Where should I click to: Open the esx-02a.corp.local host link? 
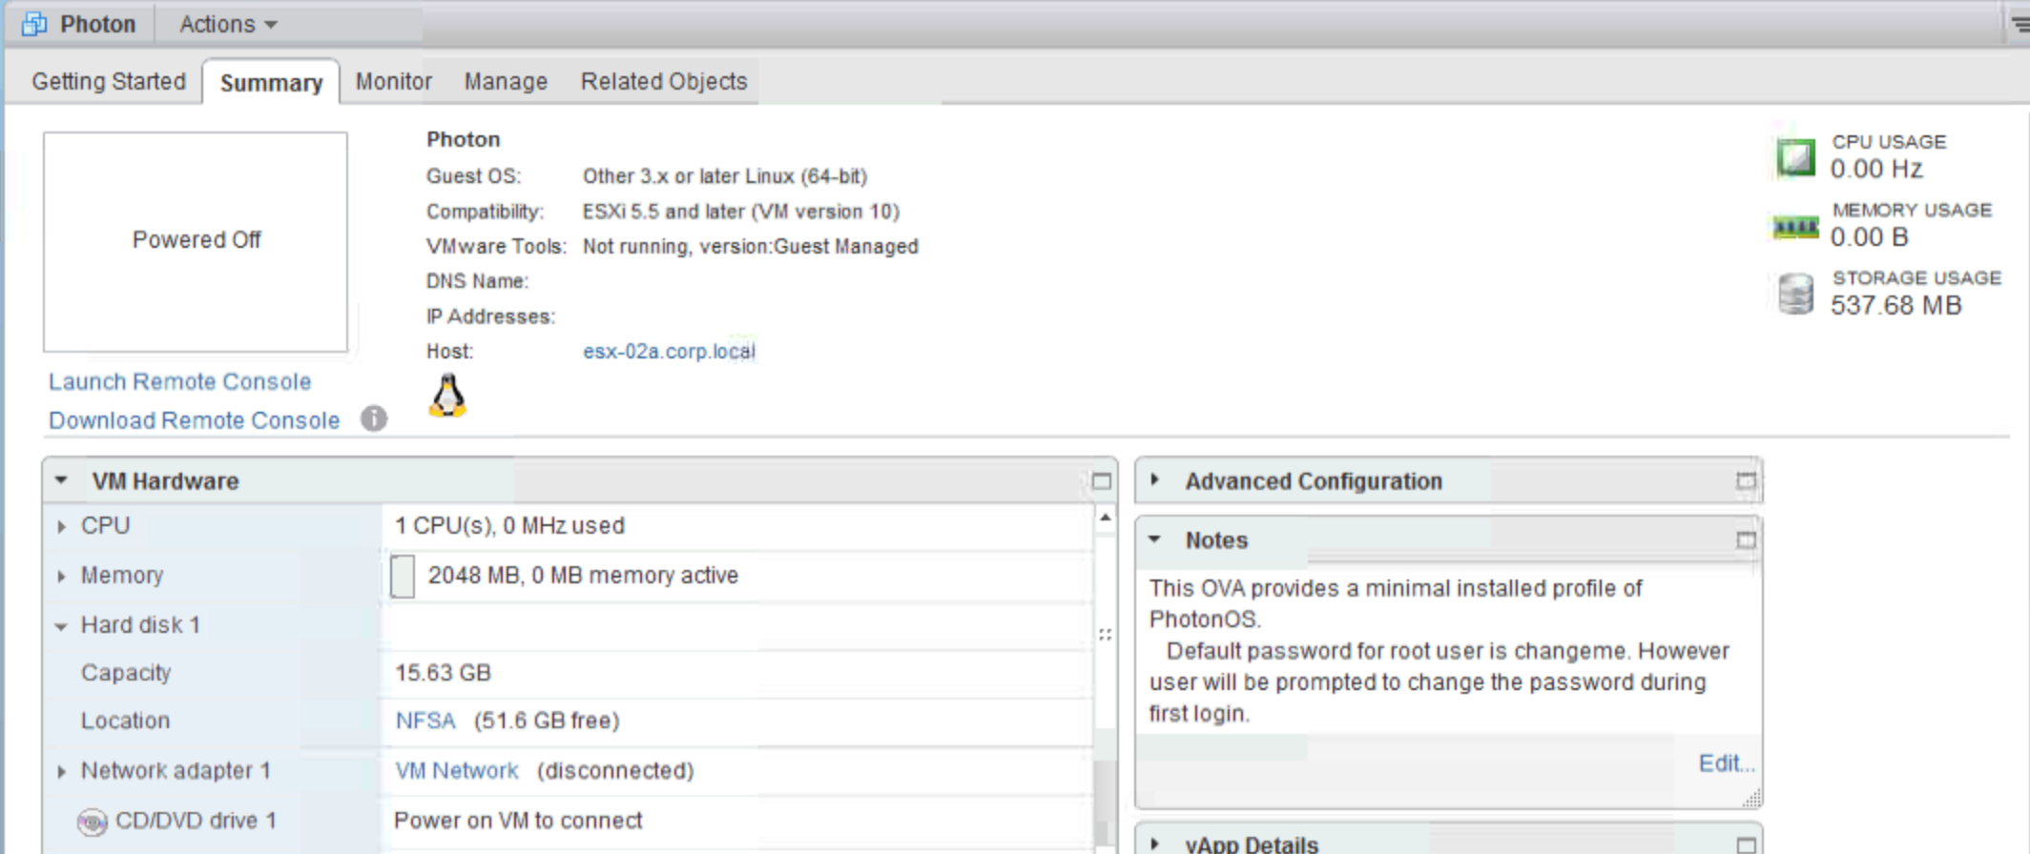click(x=669, y=351)
